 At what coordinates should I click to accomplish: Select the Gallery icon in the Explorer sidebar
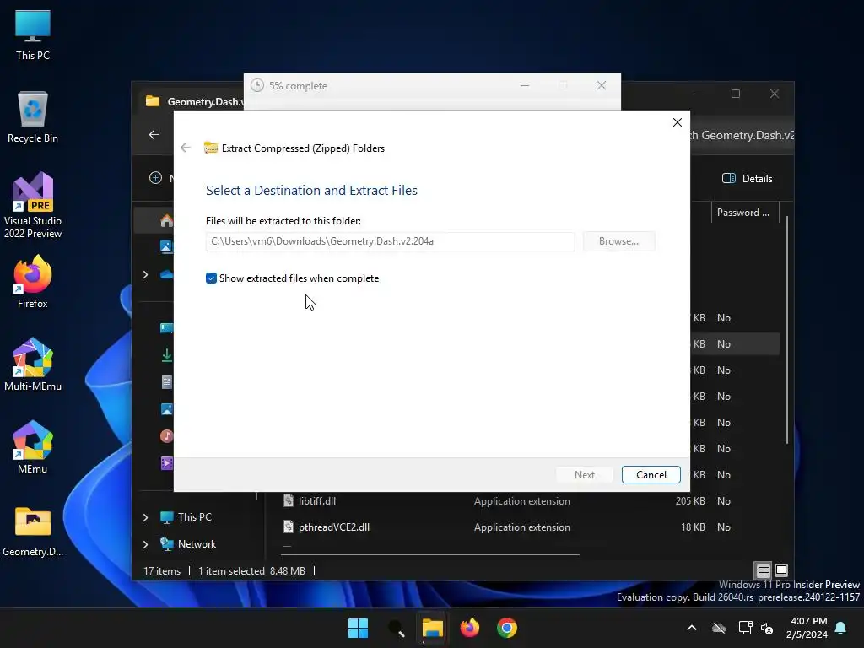(x=166, y=247)
